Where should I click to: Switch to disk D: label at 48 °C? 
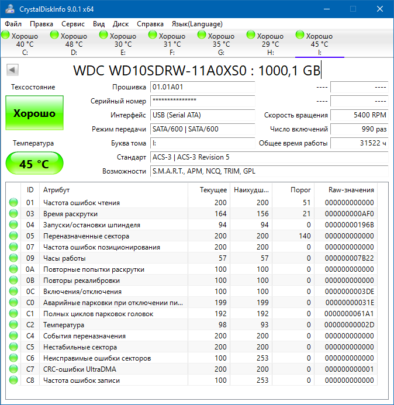[74, 44]
